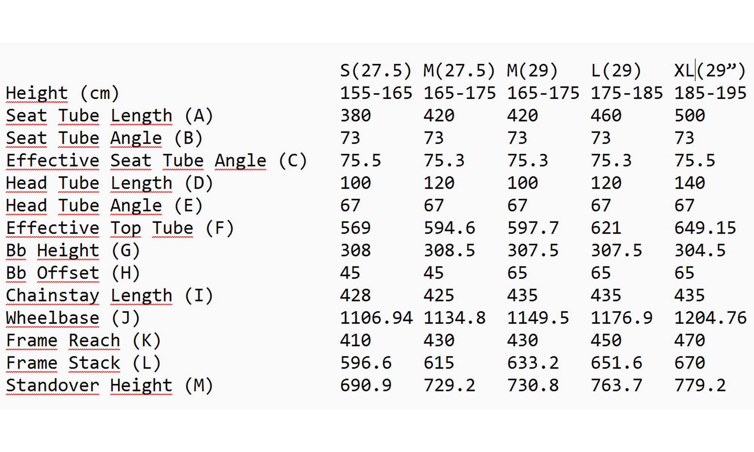Click the S(27.5) column header
This screenshot has width=754, height=452.
[x=375, y=70]
